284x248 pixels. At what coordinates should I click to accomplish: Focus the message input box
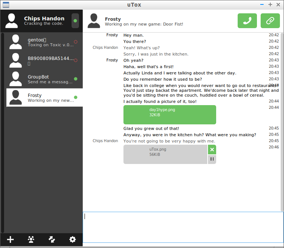[x=183, y=227]
